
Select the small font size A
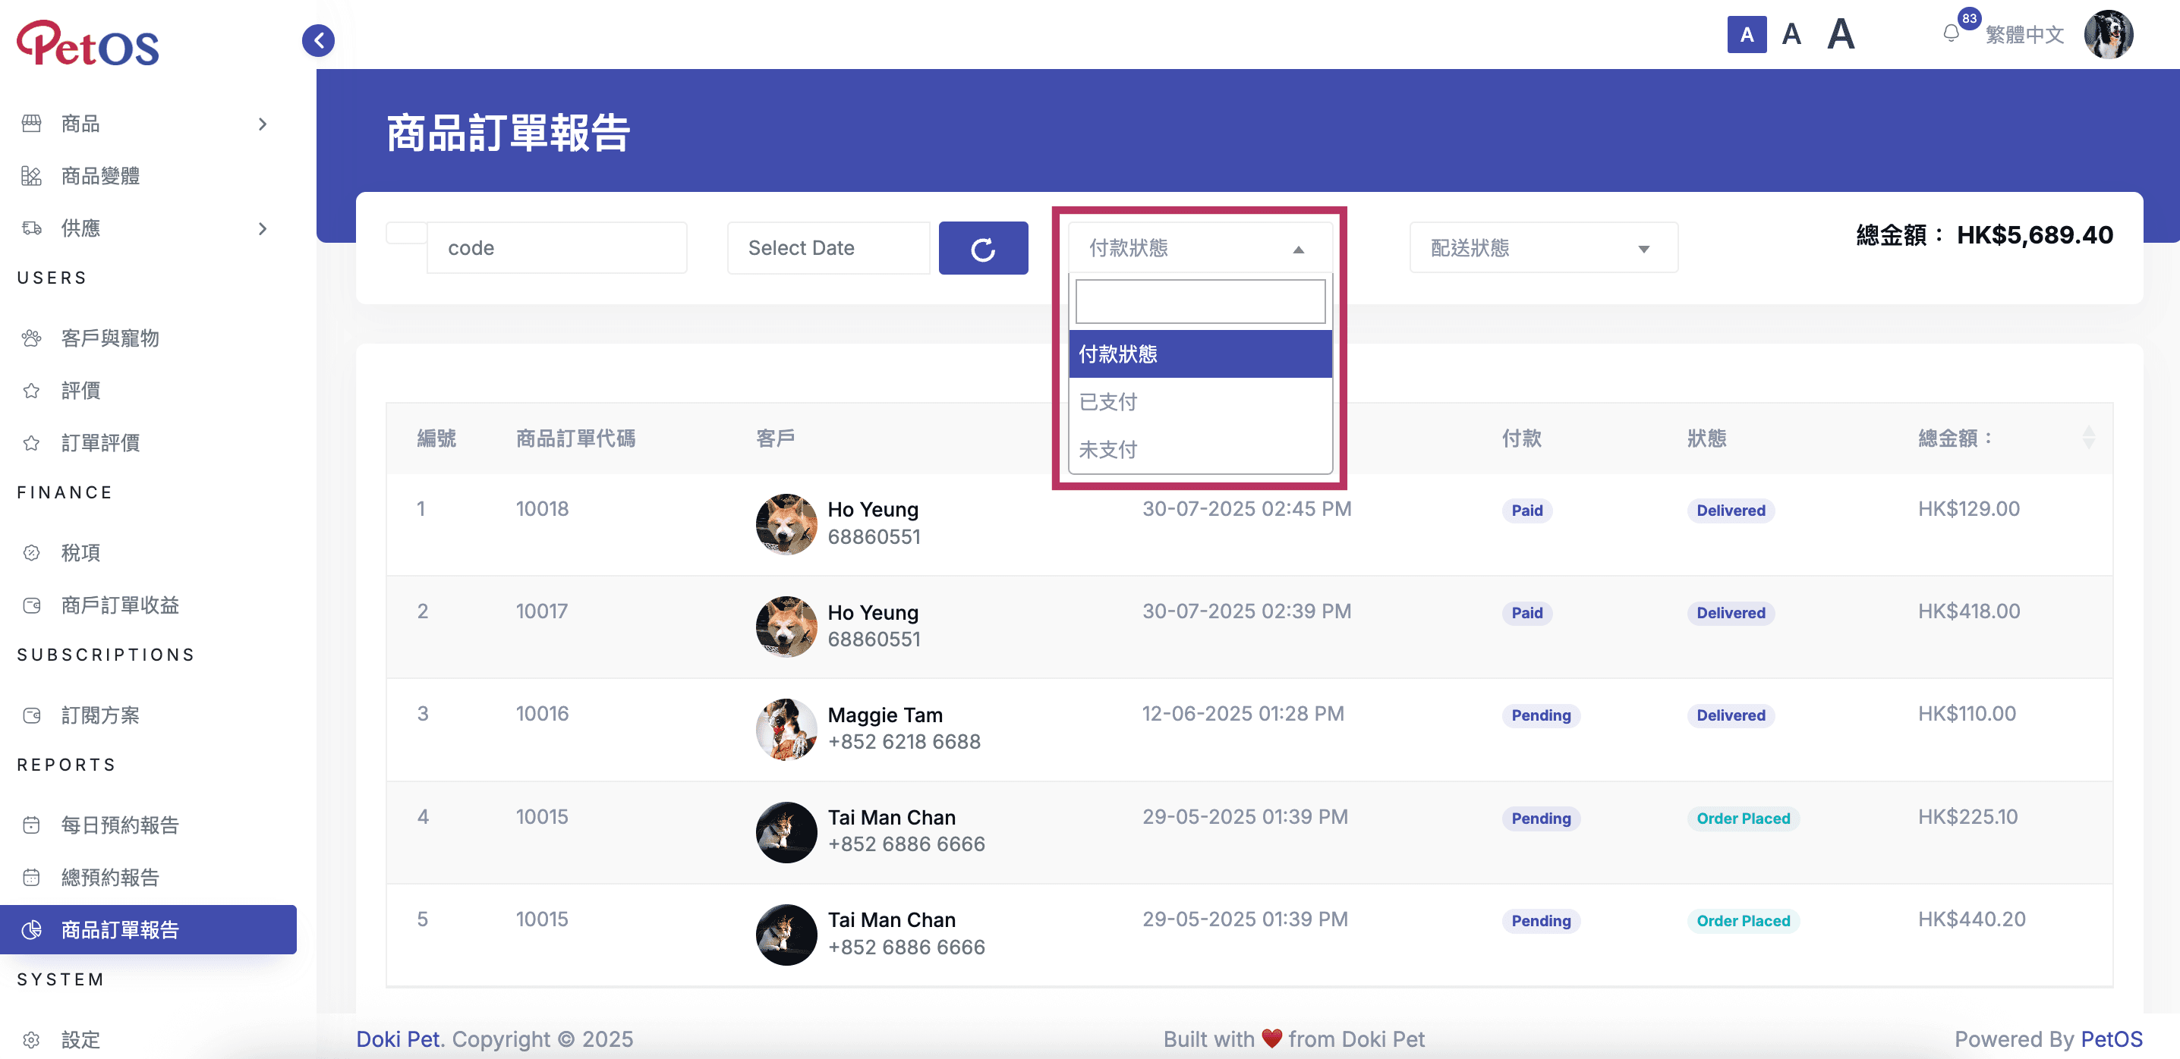tap(1747, 35)
